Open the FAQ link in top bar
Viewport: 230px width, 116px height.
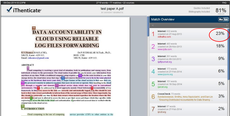[x=224, y=3]
